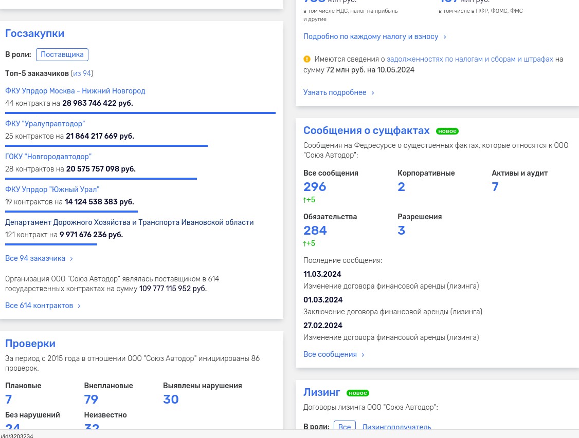This screenshot has height=438, width=579.
Task: View all 614 contracts link
Action: (x=39, y=306)
